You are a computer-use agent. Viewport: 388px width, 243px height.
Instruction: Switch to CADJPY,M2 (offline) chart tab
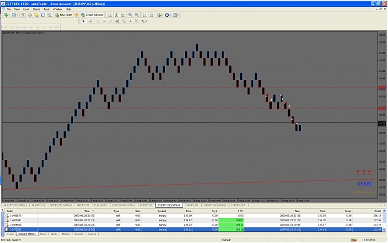click(x=215, y=205)
